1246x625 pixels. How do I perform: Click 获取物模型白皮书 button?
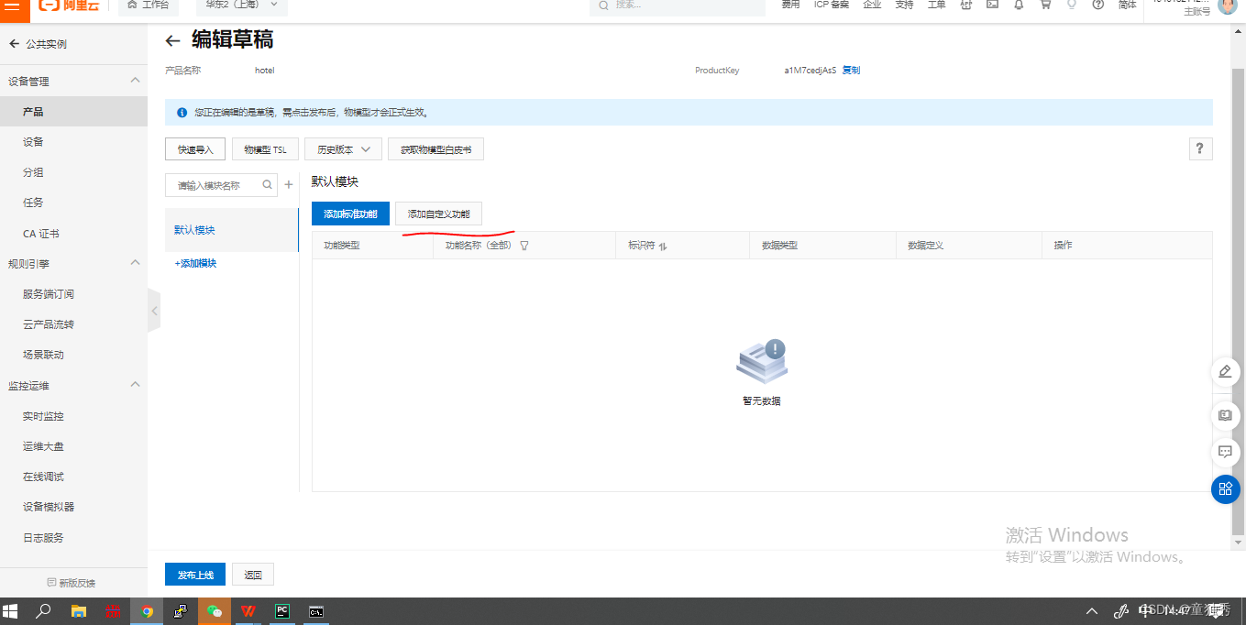pos(436,149)
